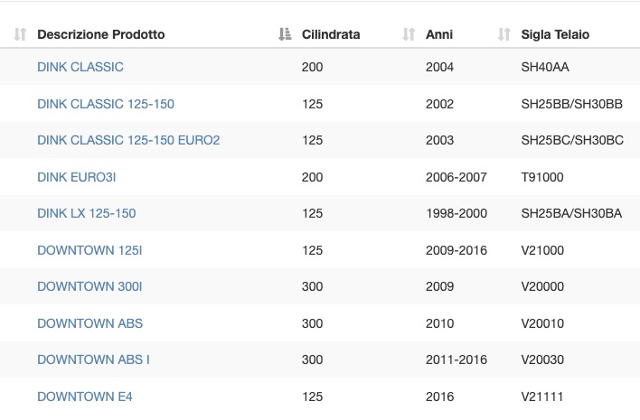Open the DINK CLASSIC link
Image resolution: width=640 pixels, height=420 pixels.
click(x=80, y=67)
